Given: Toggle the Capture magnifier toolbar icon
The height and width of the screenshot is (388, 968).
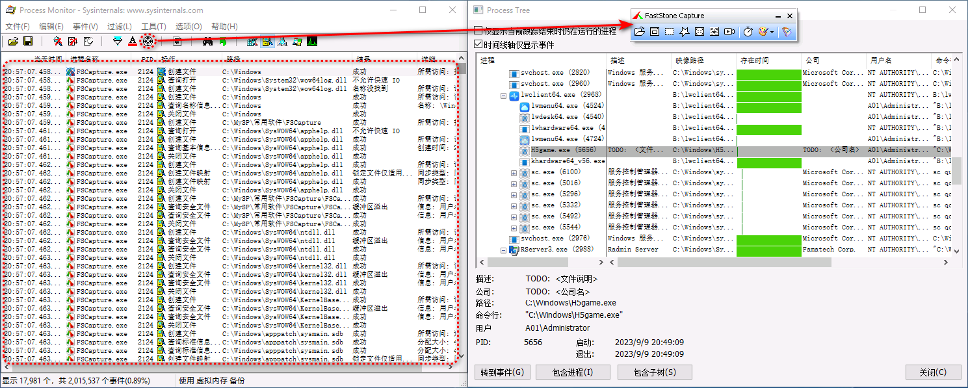Looking at the screenshot, I should [58, 42].
